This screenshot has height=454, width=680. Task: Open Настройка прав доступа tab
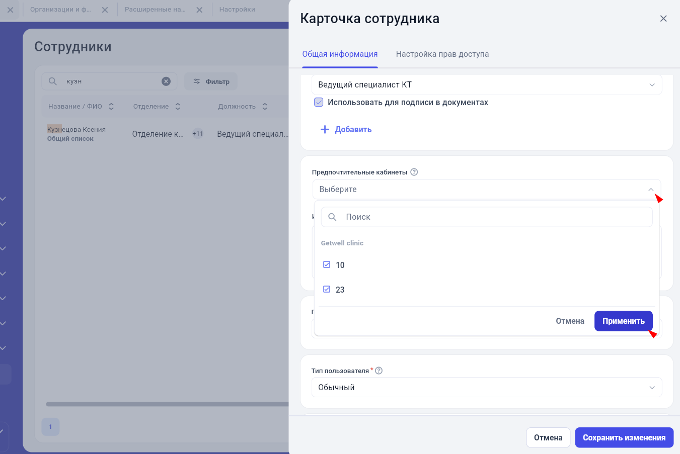click(442, 54)
